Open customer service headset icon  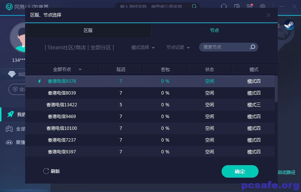click(x=224, y=6)
